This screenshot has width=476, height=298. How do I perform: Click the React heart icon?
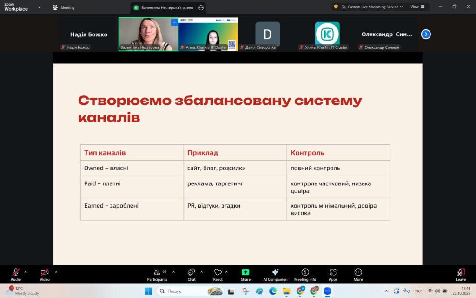[x=218, y=272]
